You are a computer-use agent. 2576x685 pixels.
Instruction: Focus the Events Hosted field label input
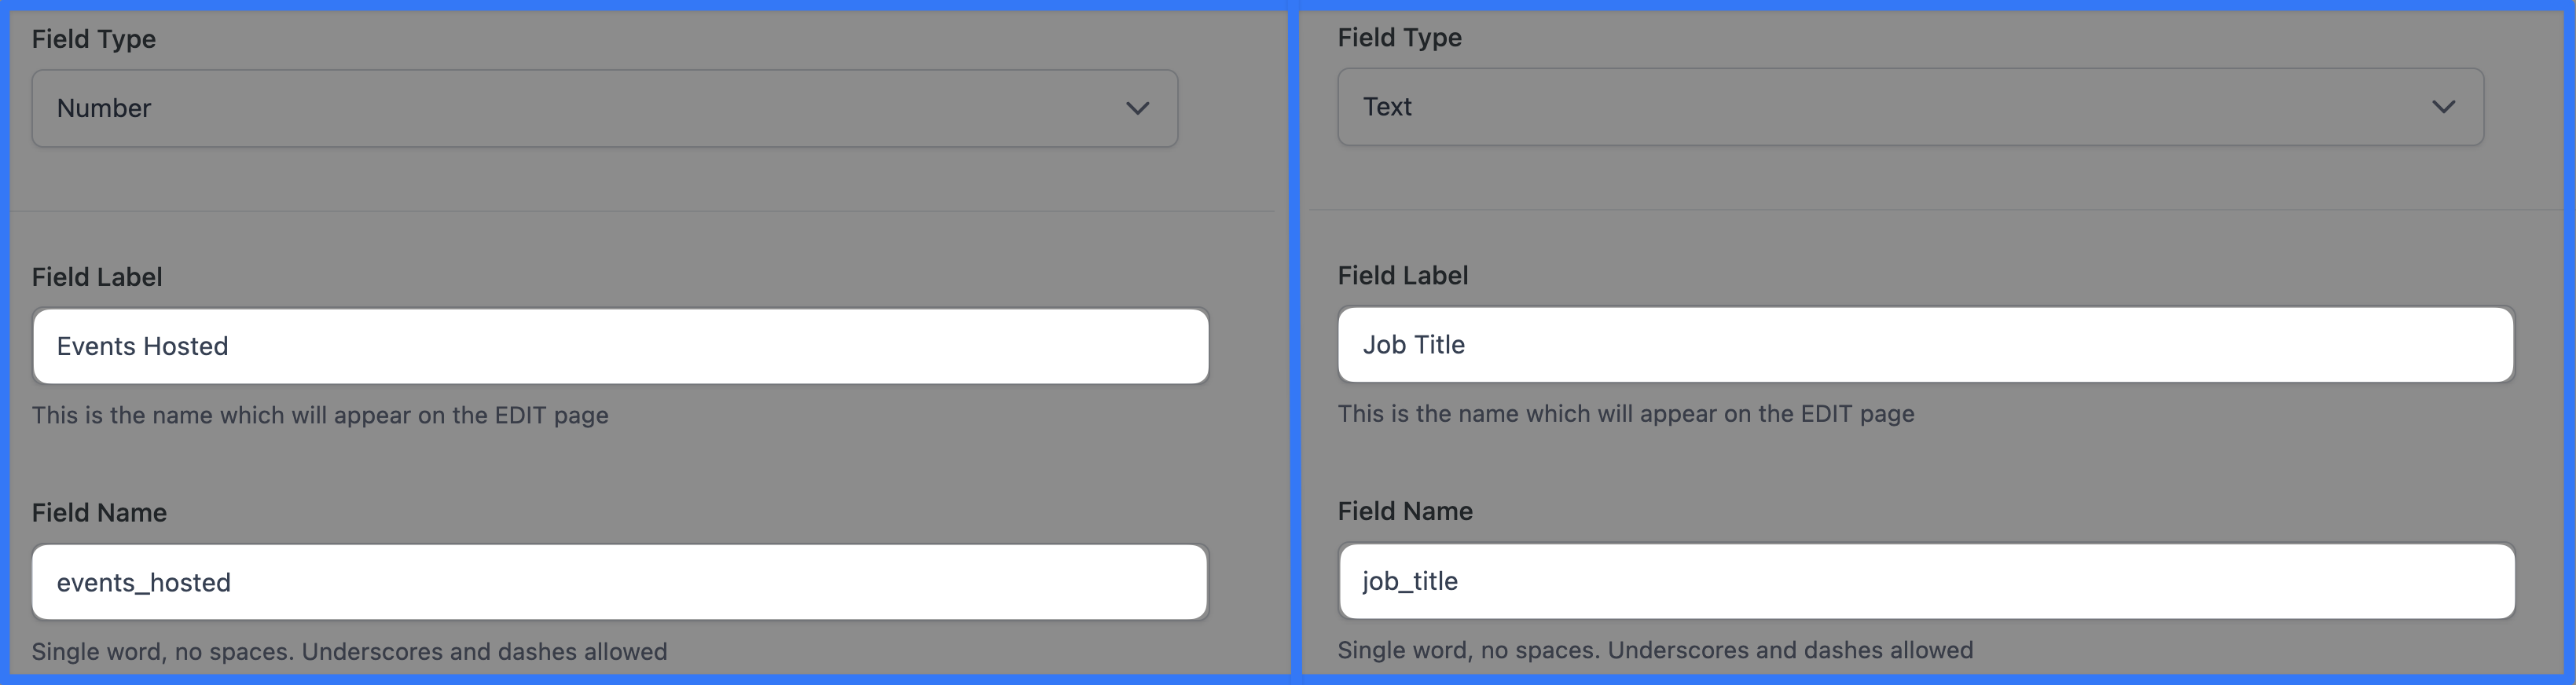pyautogui.click(x=620, y=346)
